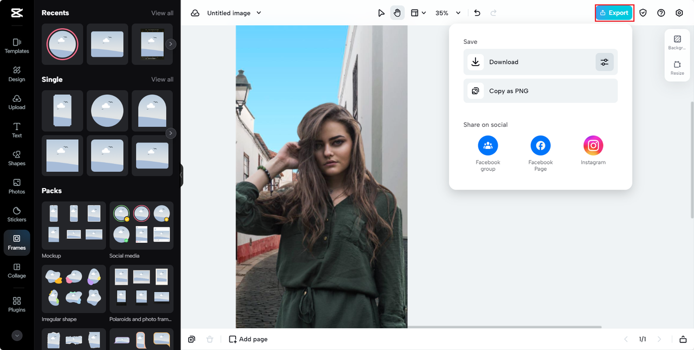Show more Single frames with right arrow
The width and height of the screenshot is (694, 350).
[x=171, y=133]
